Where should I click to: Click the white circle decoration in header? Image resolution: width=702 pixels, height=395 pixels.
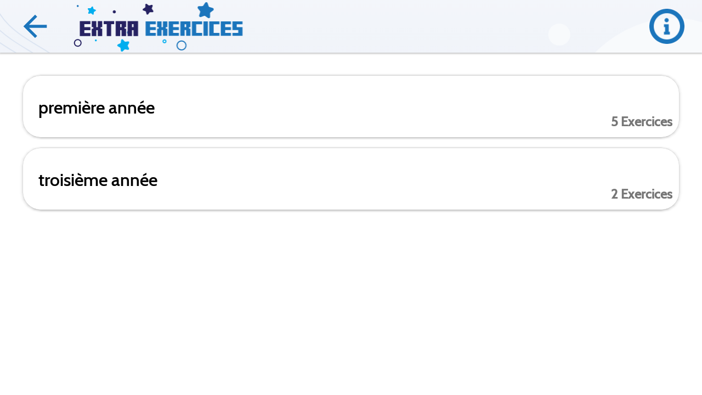click(x=559, y=35)
